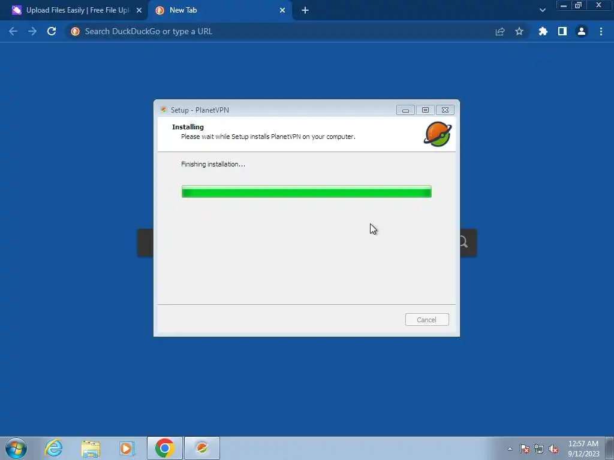Image resolution: width=614 pixels, height=460 pixels.
Task: Open Windows Media Player from taskbar
Action: point(127,448)
